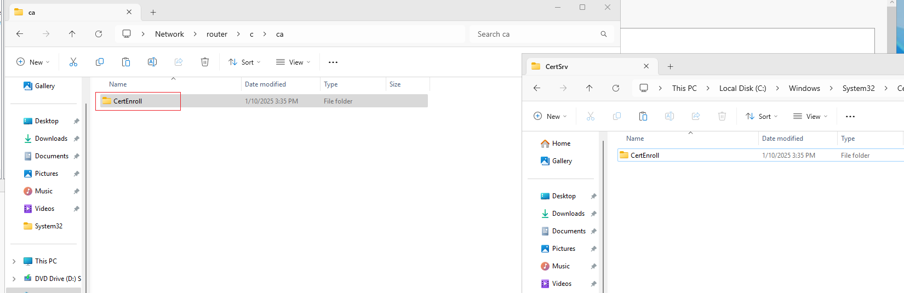Screen dimensions: 904x293
Task: Click the Cut scissors icon in ca window
Action: 73,62
